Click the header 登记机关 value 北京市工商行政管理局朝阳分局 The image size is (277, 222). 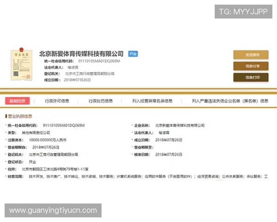pos(90,74)
